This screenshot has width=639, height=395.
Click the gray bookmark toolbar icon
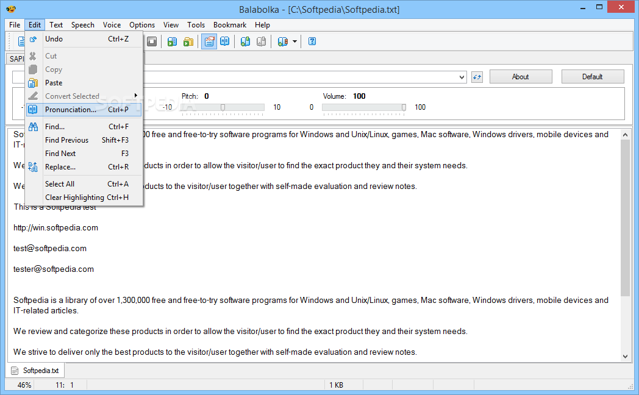(261, 41)
